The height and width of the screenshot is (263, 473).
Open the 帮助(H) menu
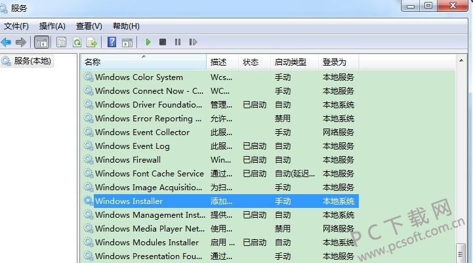126,26
